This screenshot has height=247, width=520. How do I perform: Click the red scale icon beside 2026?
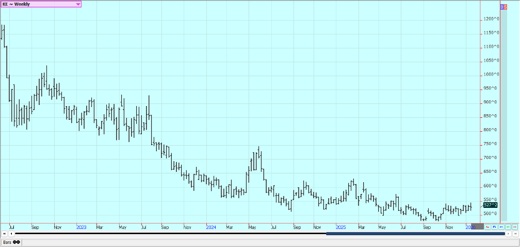tap(488, 226)
